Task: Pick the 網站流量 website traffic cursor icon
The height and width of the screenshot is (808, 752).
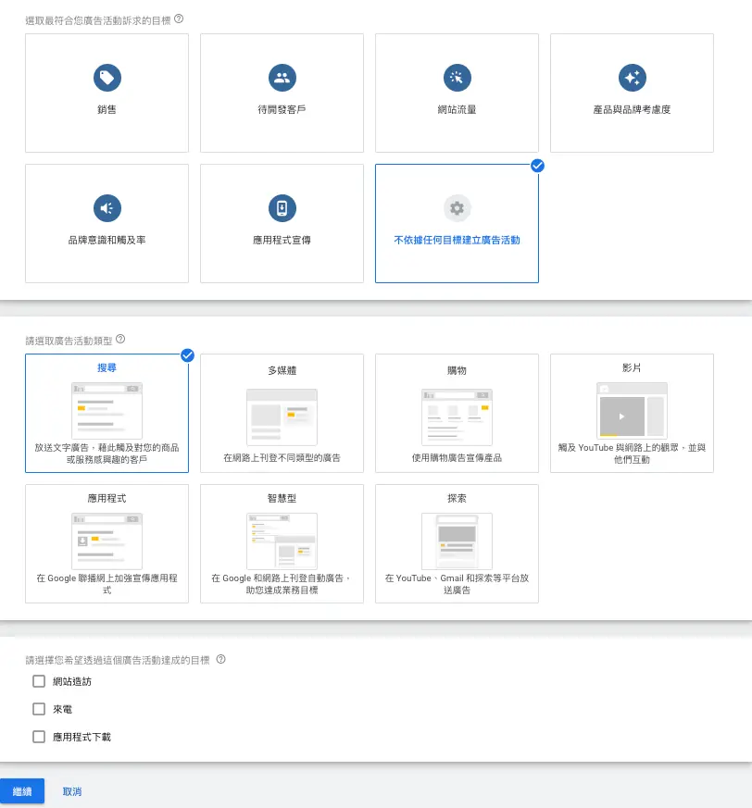Action: [457, 78]
